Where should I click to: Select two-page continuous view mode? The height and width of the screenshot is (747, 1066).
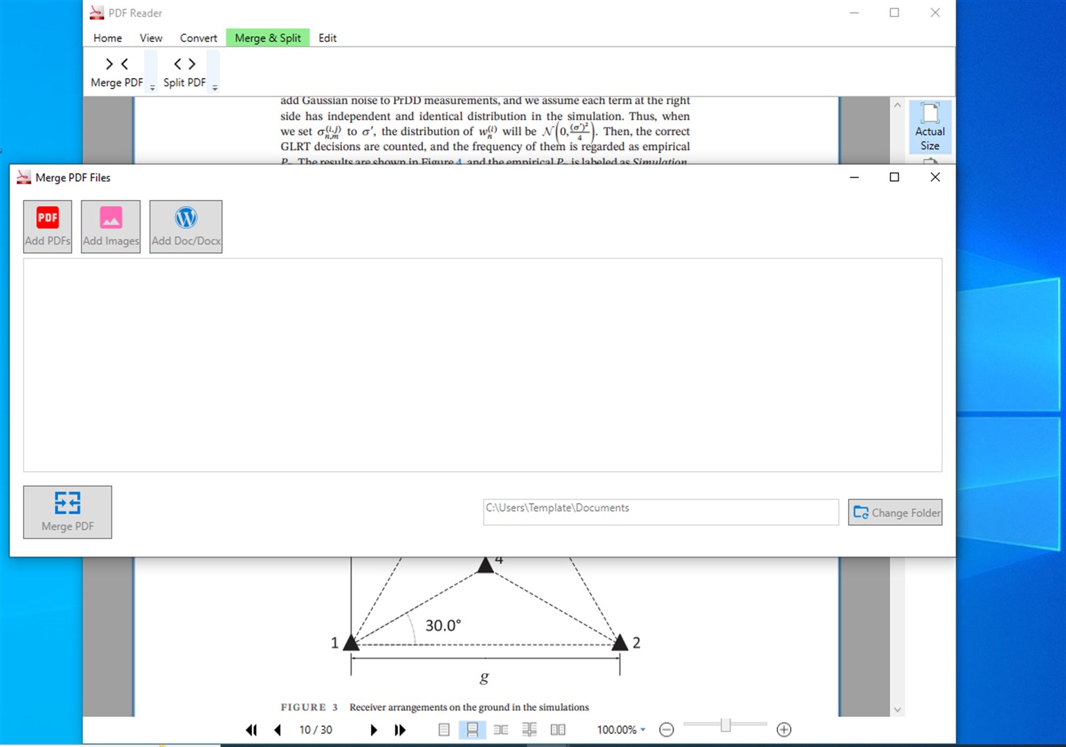point(530,730)
